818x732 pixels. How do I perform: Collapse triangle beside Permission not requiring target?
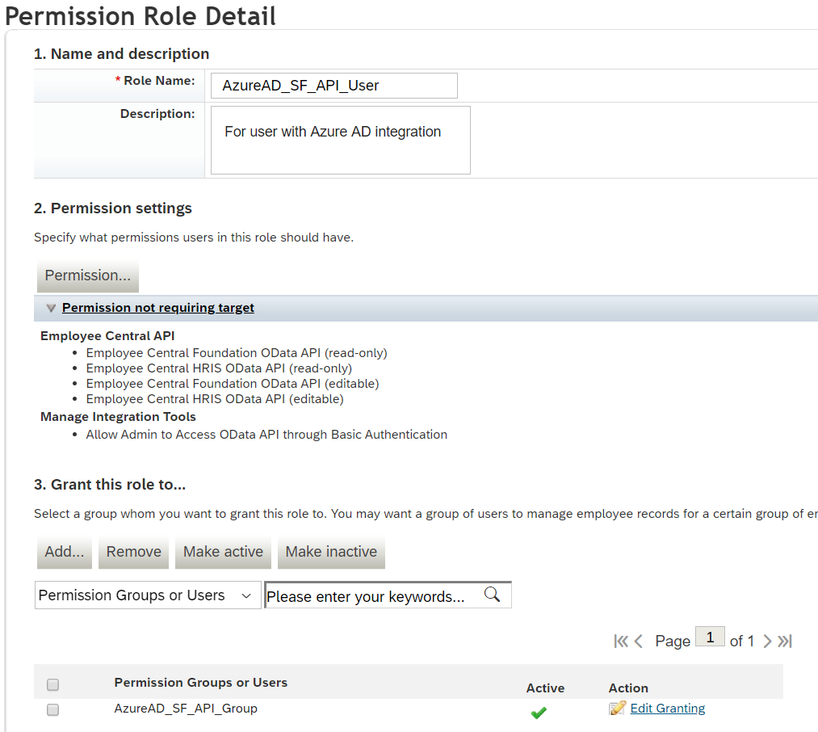click(51, 308)
